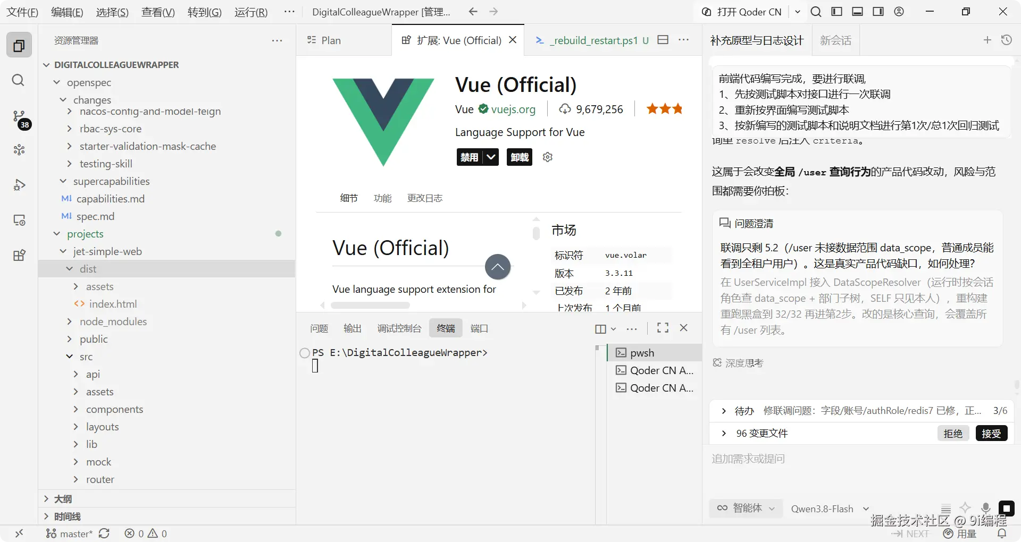This screenshot has height=542, width=1021.
Task: Expand the 96 变更文件 changed files row
Action: (724, 434)
